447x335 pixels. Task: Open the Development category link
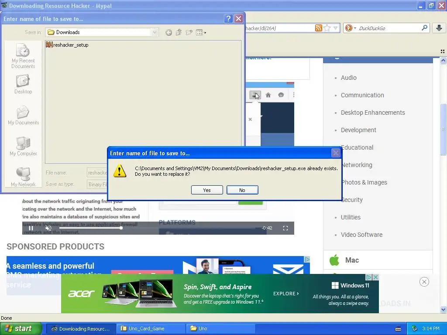point(358,130)
